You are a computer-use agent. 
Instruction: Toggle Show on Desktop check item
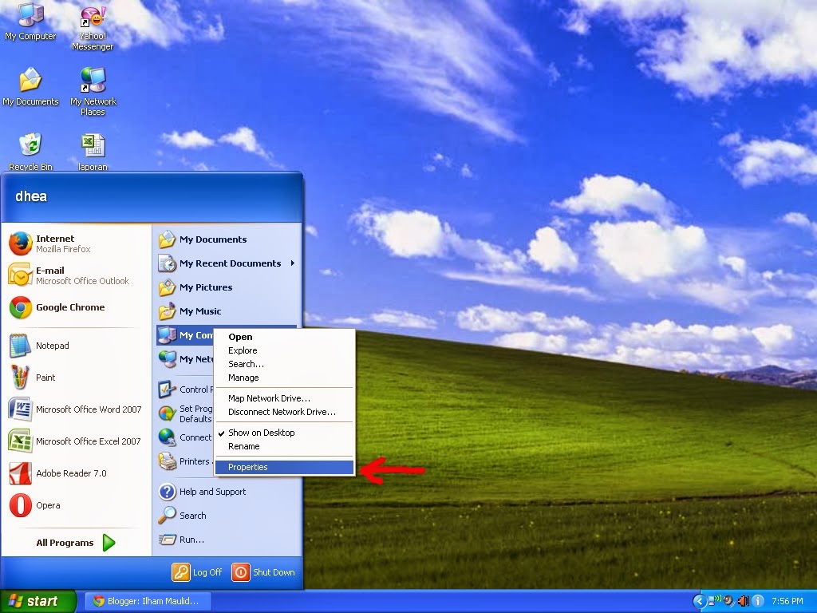coord(284,433)
